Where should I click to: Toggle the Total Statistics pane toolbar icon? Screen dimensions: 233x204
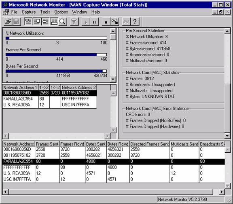54,22
